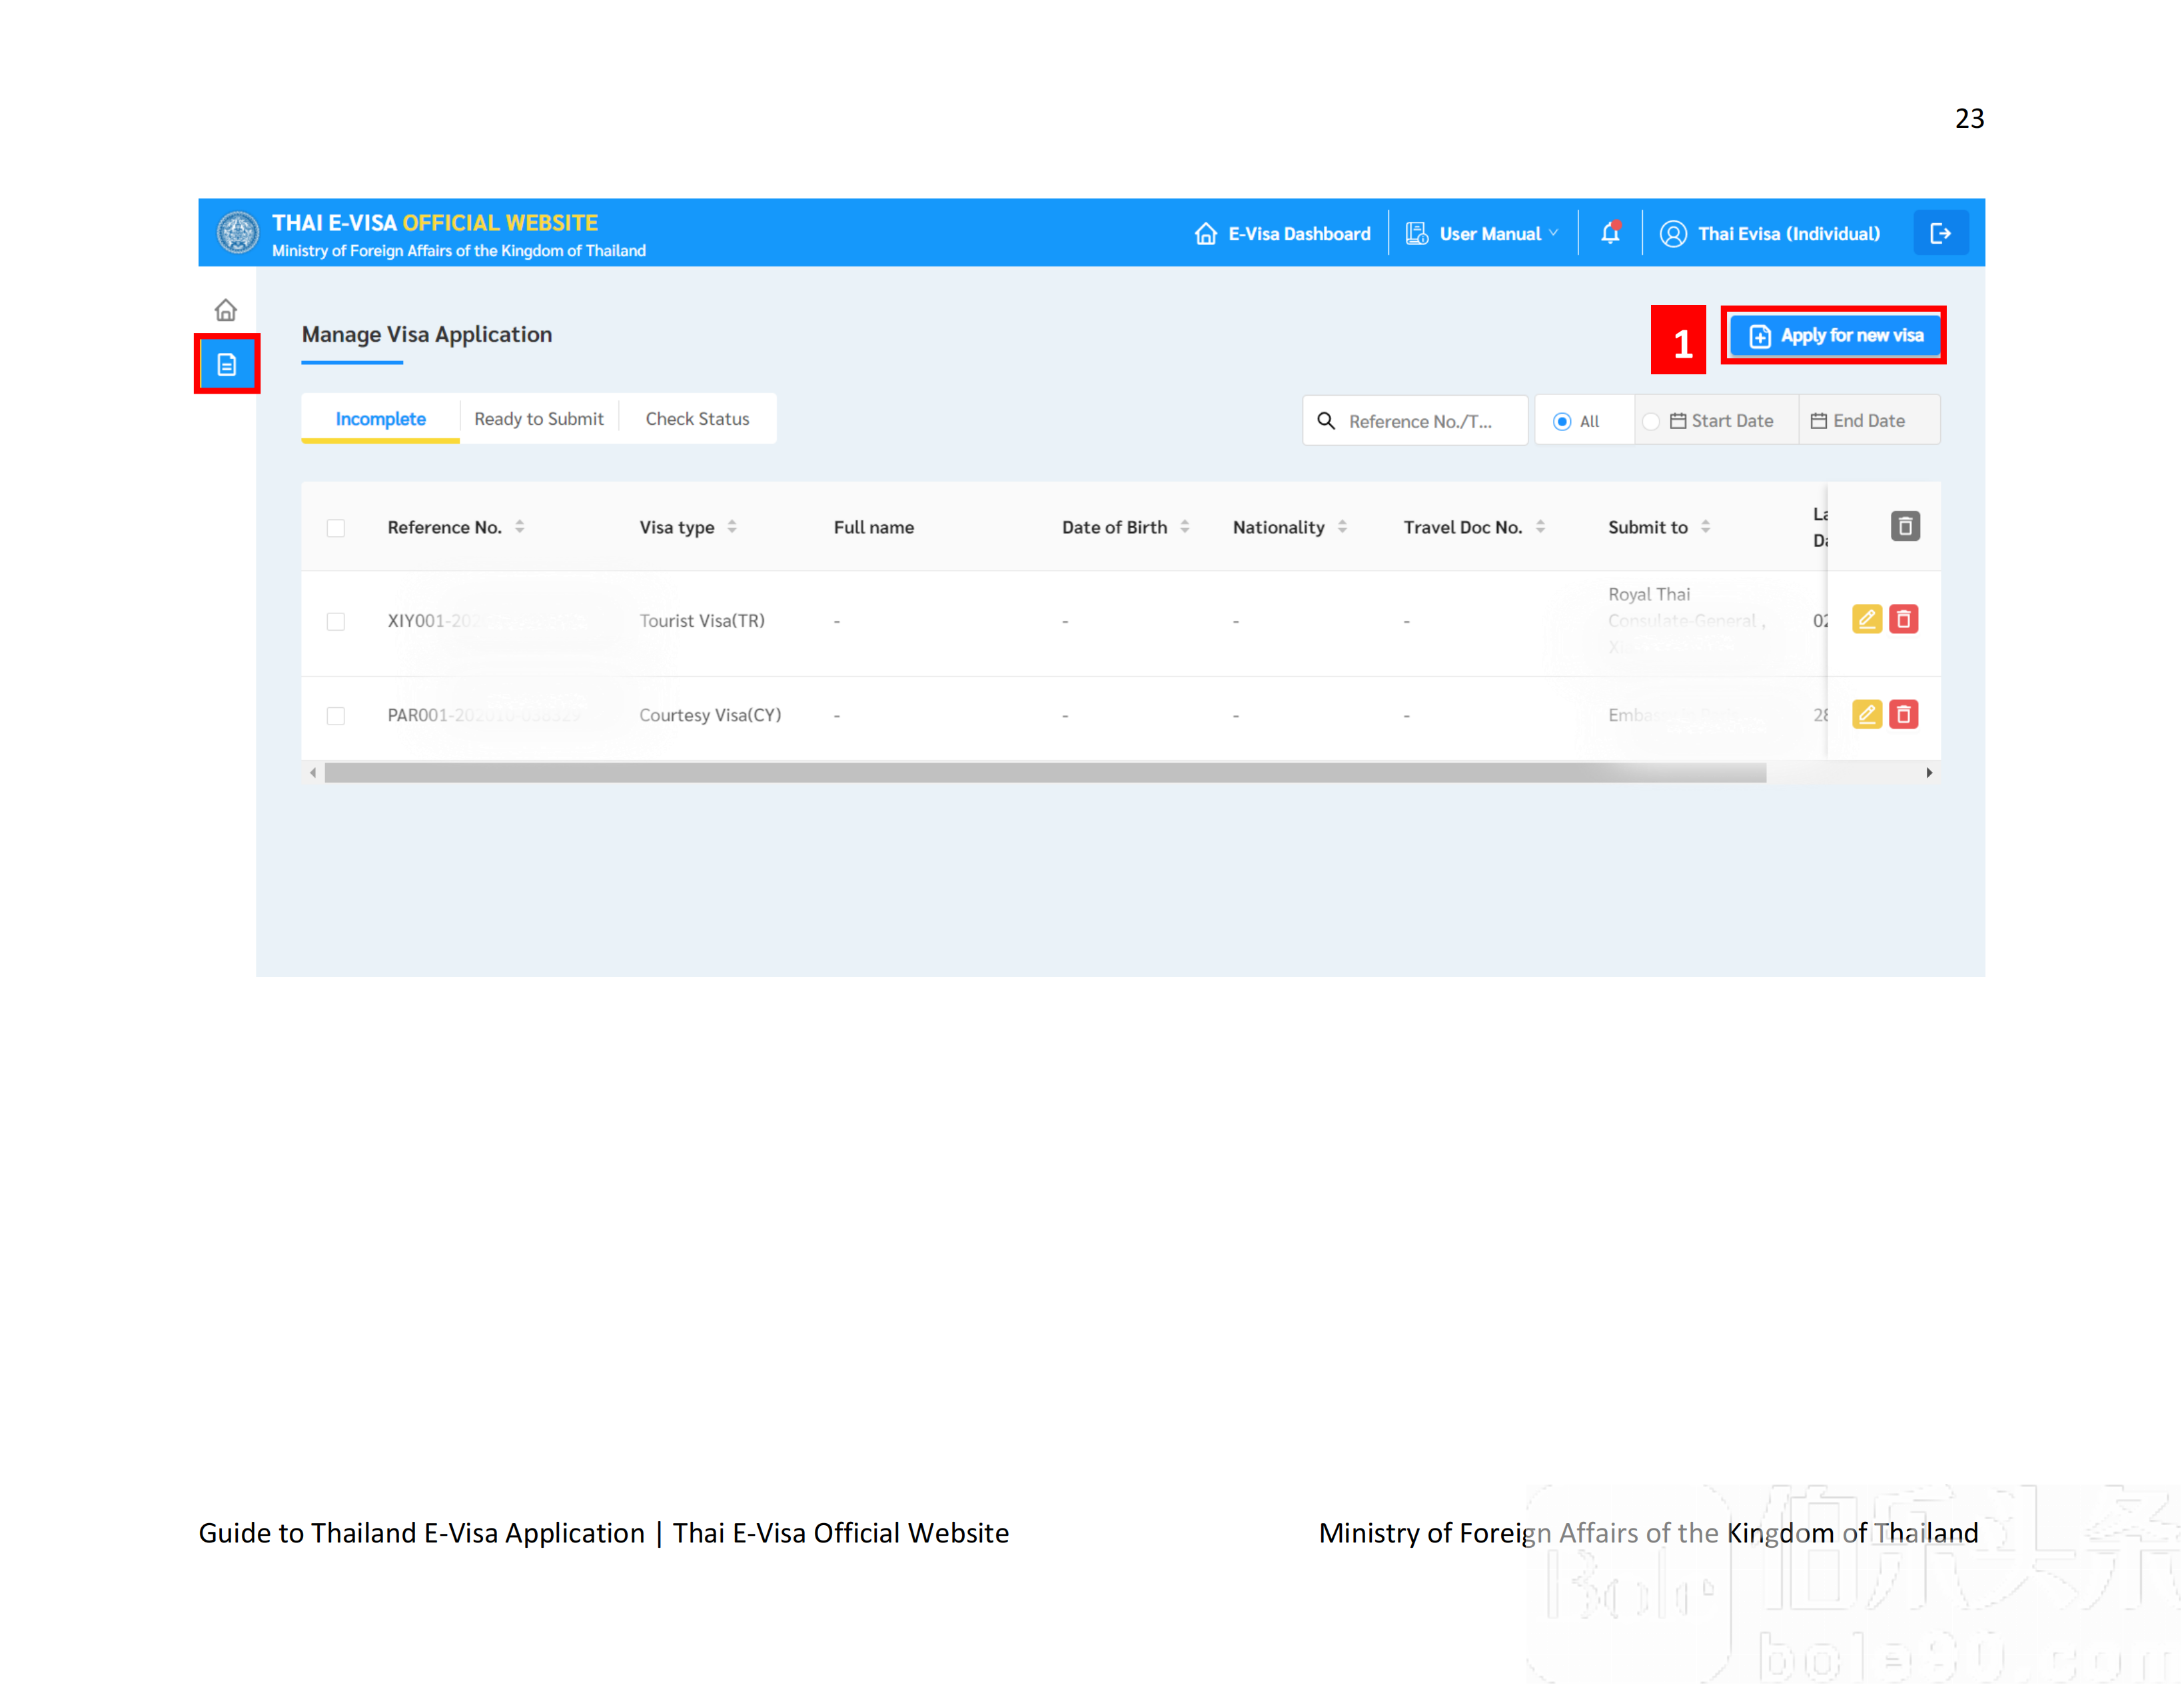Expand the User Manual dropdown
This screenshot has width=2184, height=1687.
coord(1489,234)
